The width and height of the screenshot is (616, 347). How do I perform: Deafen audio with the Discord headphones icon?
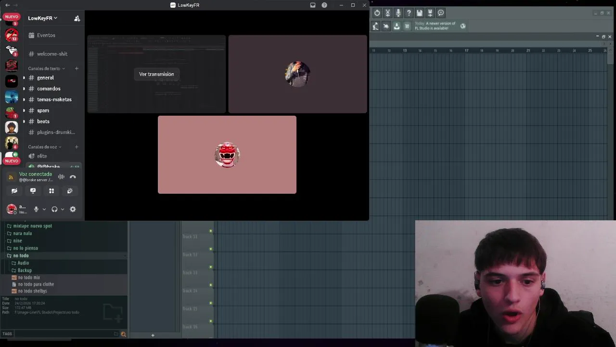[x=54, y=209]
